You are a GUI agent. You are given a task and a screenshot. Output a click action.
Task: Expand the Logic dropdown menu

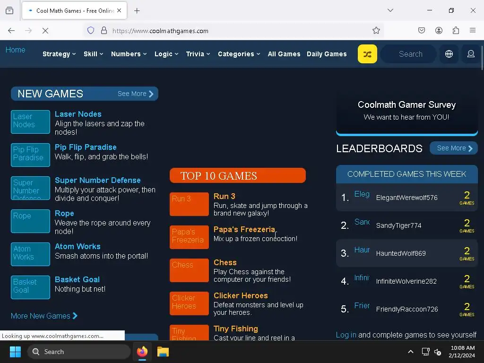(166, 54)
